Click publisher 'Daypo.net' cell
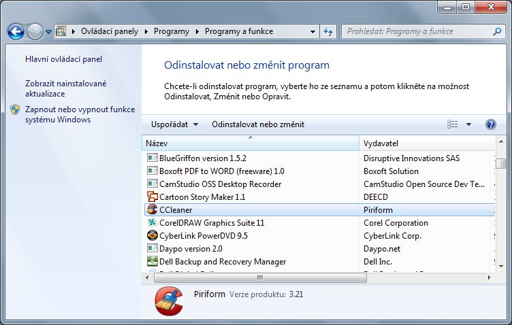This screenshot has height=325, width=512. coord(382,249)
